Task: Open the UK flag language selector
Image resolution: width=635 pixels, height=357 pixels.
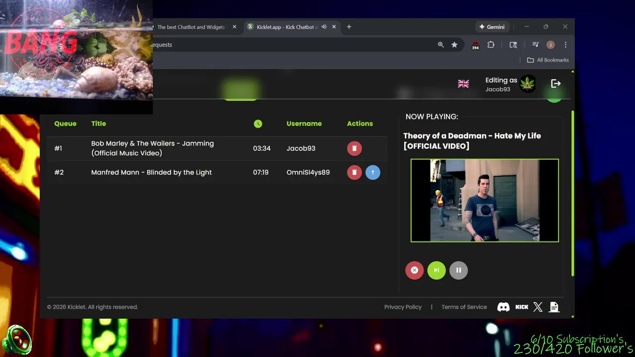Action: click(x=463, y=84)
